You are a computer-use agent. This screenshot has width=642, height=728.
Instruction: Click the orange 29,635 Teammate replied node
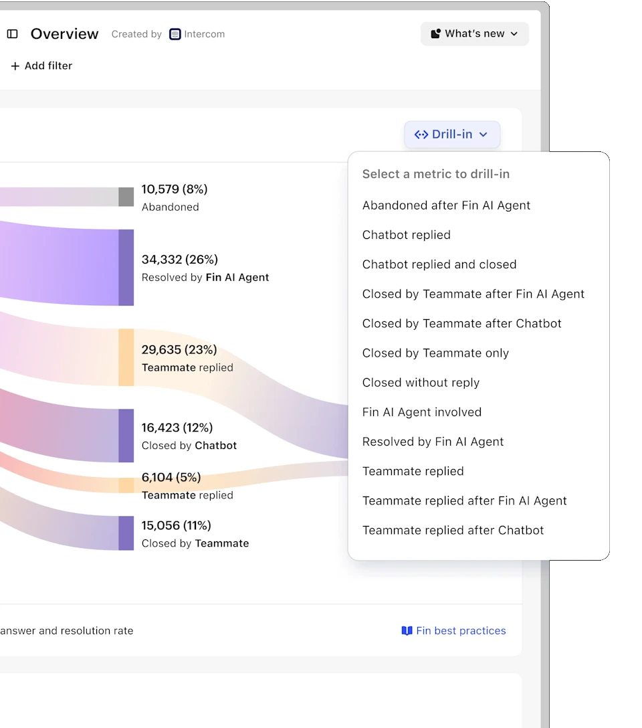pyautogui.click(x=126, y=357)
